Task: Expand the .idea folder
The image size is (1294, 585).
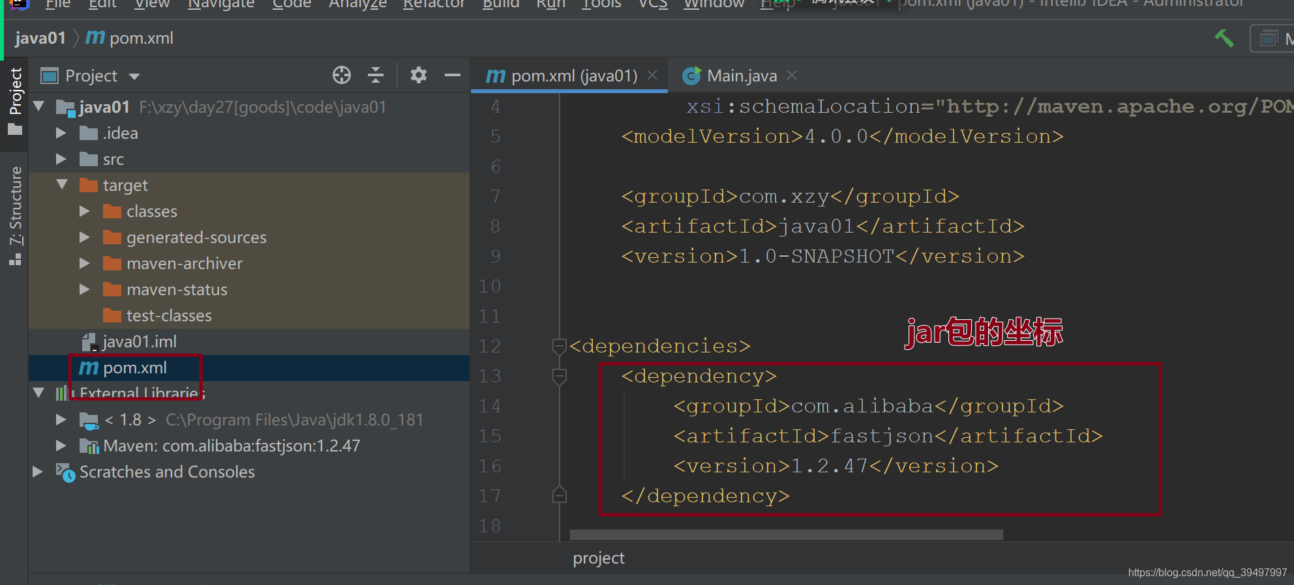Action: pyautogui.click(x=61, y=133)
